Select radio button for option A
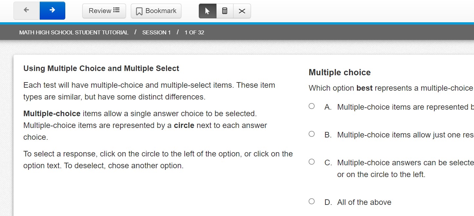The width and height of the screenshot is (474, 216). click(312, 106)
